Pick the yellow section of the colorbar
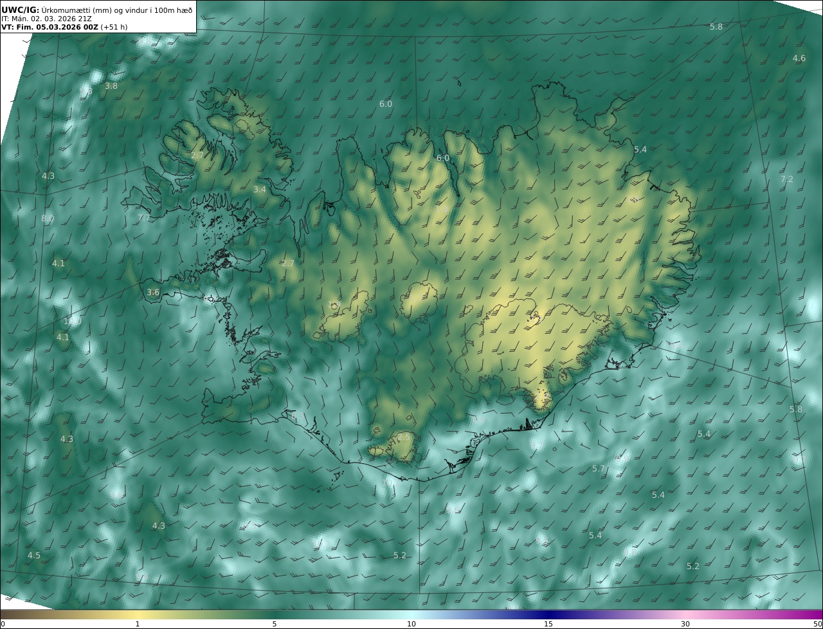Viewport: 823px width, 629px height. point(138,615)
